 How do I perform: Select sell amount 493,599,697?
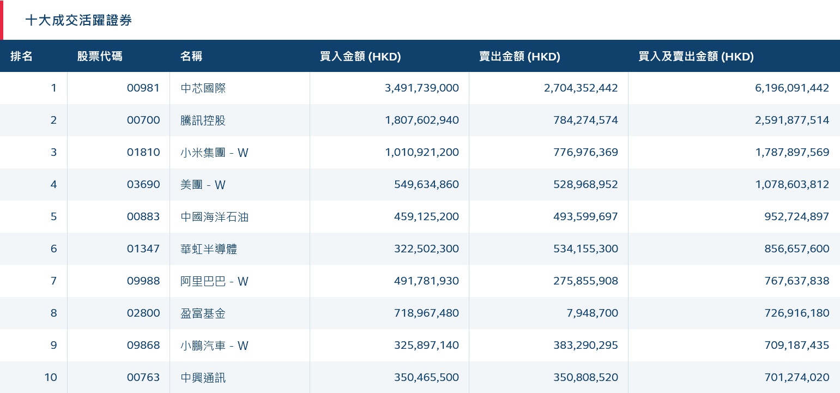587,216
